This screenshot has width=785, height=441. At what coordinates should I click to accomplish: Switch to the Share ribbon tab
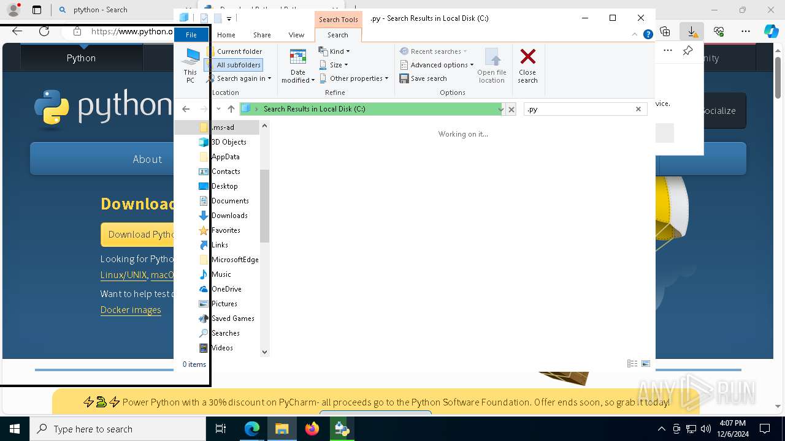tap(262, 35)
